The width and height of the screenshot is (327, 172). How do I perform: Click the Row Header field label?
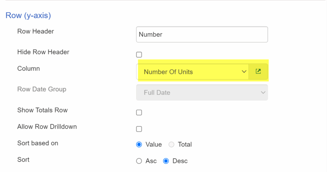(35, 31)
